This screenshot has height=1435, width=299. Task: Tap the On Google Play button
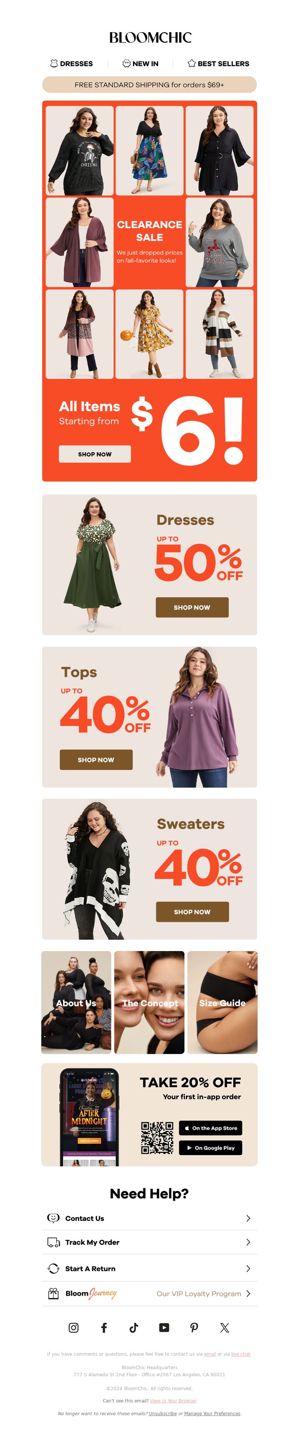[x=210, y=1147]
